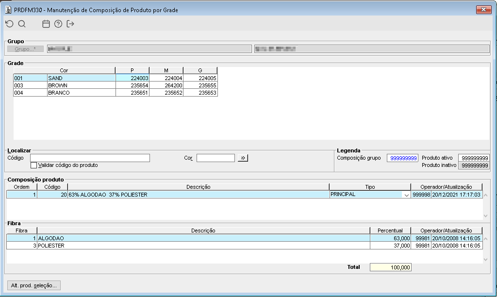Click the Tipo column header
The height and width of the screenshot is (297, 497).
point(370,187)
